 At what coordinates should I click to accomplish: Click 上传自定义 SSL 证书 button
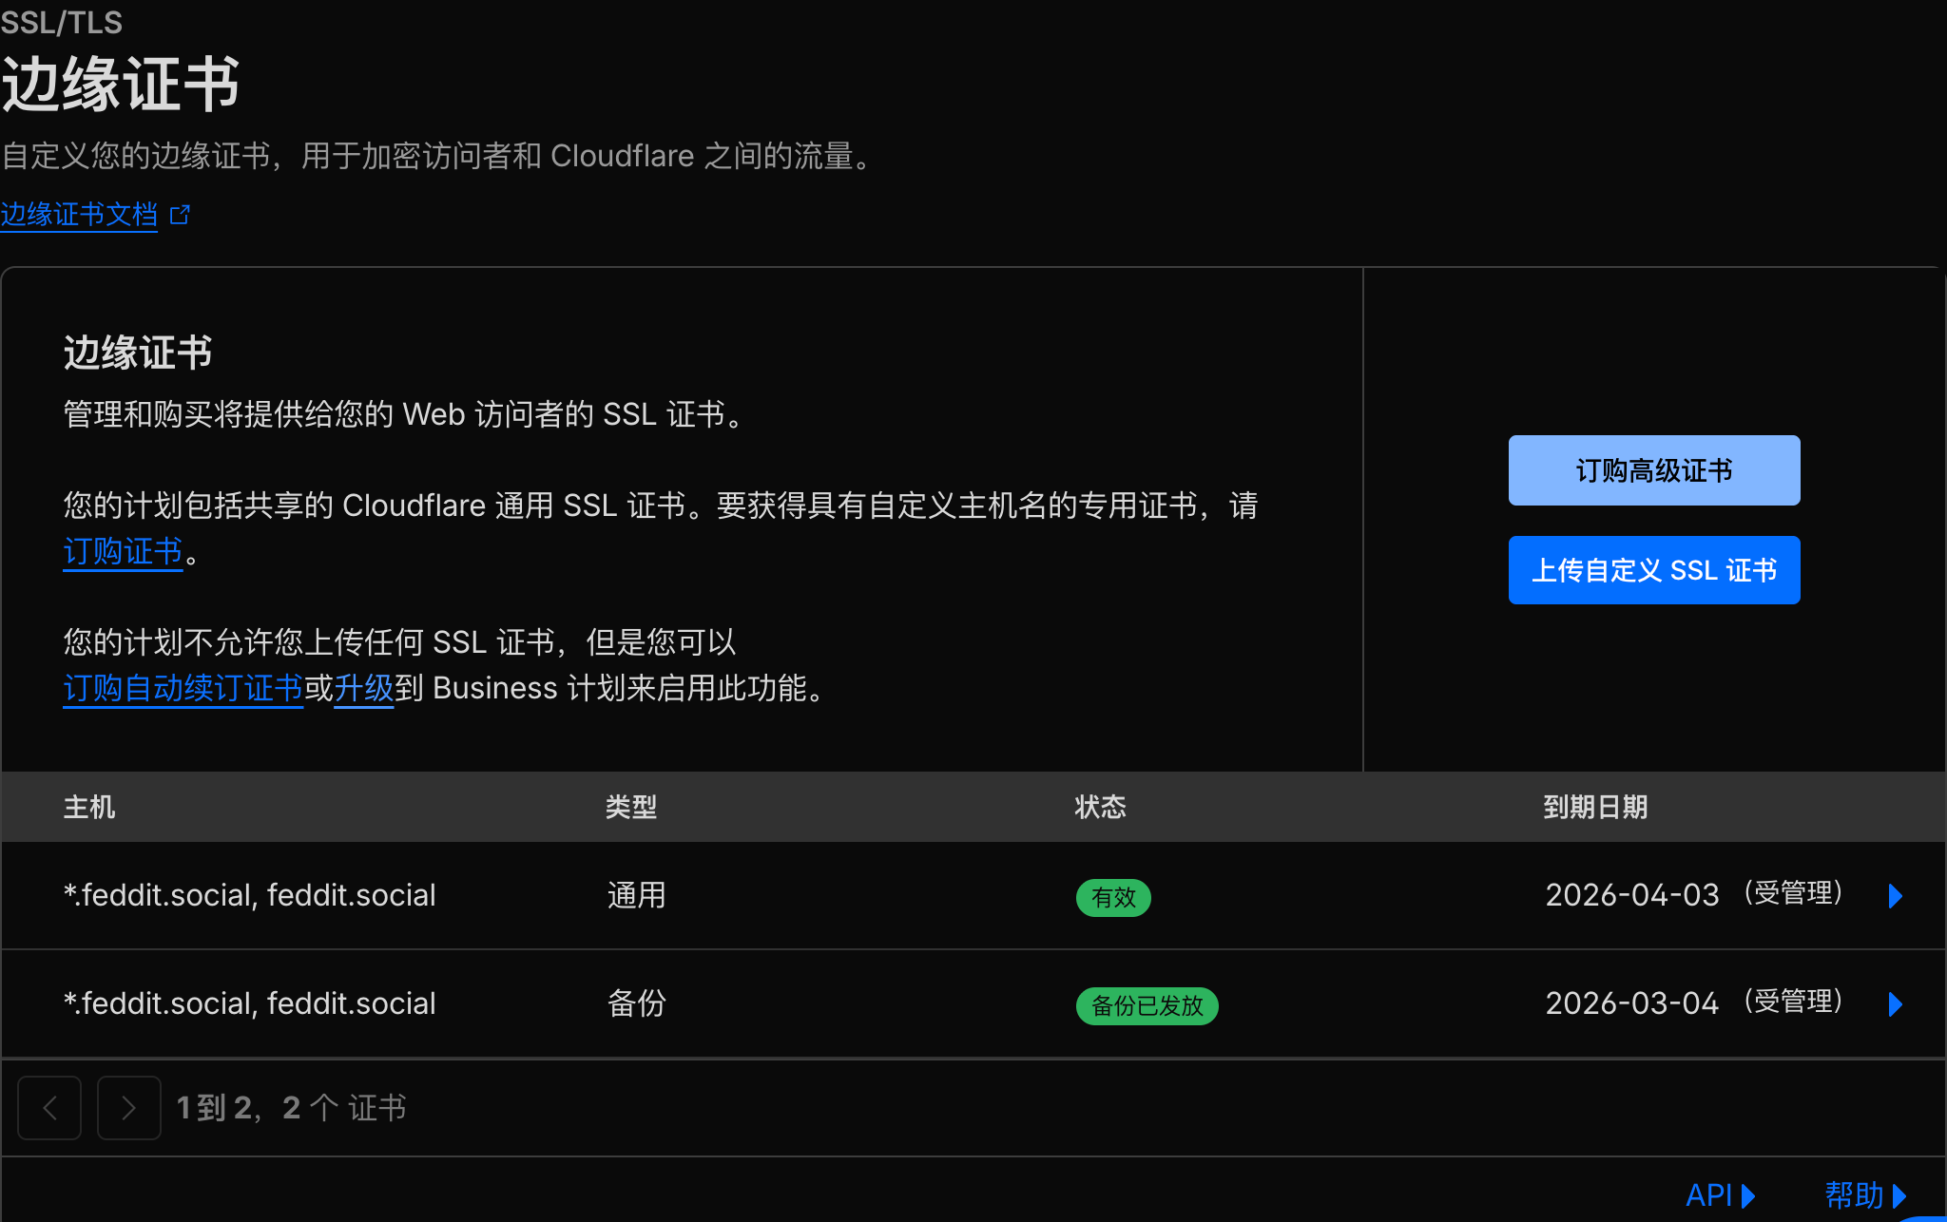pos(1653,570)
